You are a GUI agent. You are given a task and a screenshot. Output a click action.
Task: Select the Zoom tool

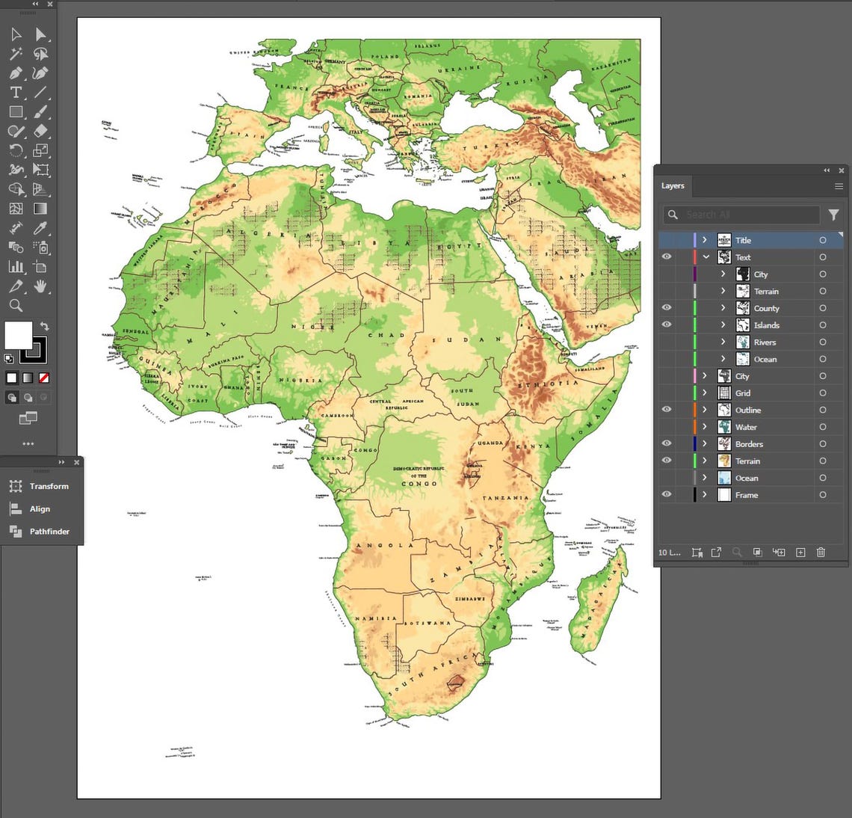coord(16,306)
